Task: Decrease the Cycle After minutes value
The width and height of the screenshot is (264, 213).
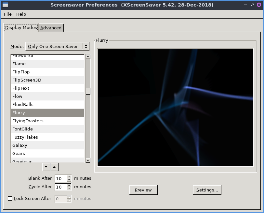Action: (x=69, y=189)
